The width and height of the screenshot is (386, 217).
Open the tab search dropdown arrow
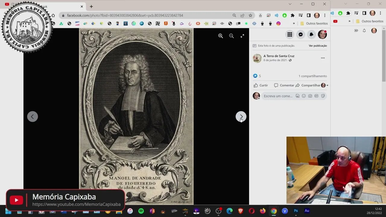[290, 4]
